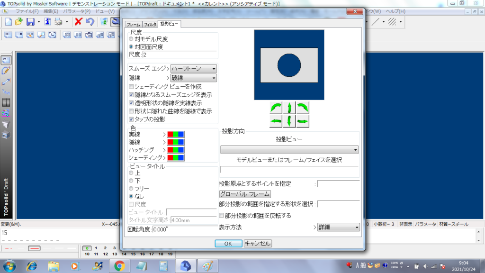Rotate view clockwise with top-right green arrow

[303, 108]
